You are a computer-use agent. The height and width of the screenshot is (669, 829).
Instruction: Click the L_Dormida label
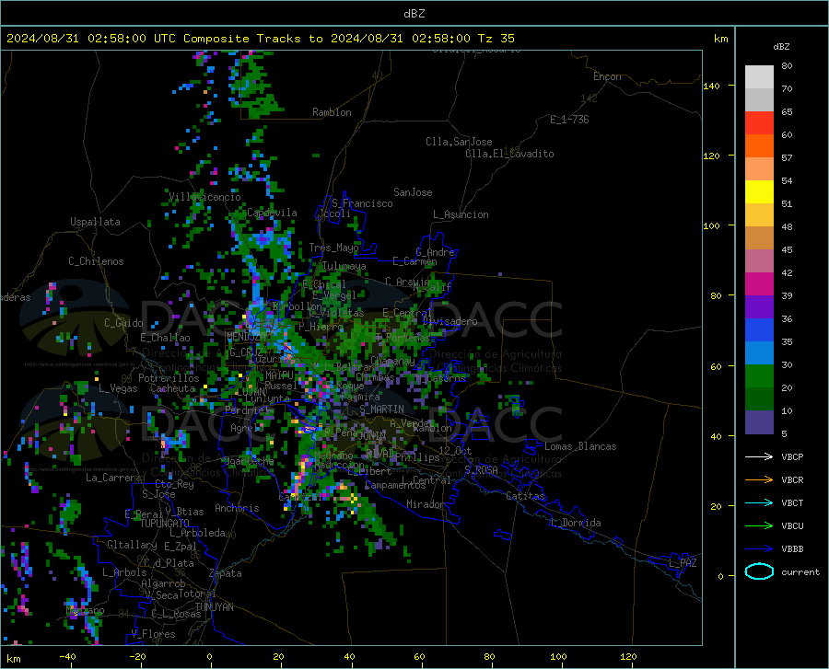(x=576, y=523)
